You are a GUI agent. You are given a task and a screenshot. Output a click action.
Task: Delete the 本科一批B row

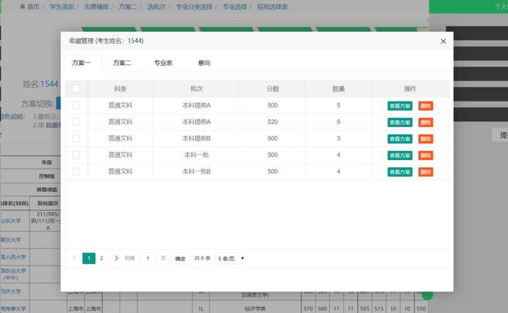tap(425, 172)
